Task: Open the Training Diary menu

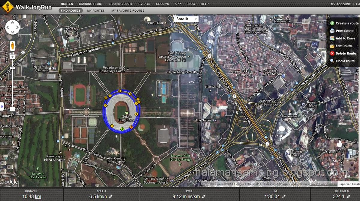Action: pos(121,4)
